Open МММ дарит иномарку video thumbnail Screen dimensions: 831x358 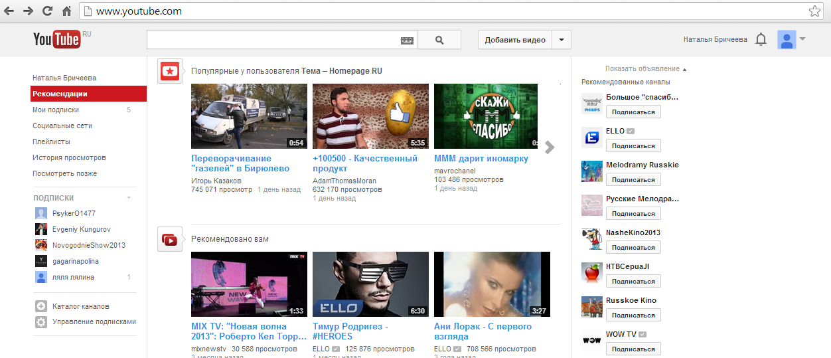coord(486,116)
